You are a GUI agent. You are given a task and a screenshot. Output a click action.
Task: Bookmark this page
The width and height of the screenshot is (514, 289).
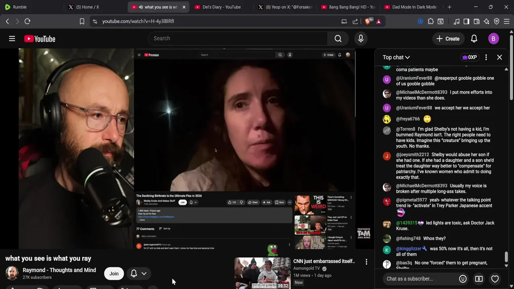82,21
